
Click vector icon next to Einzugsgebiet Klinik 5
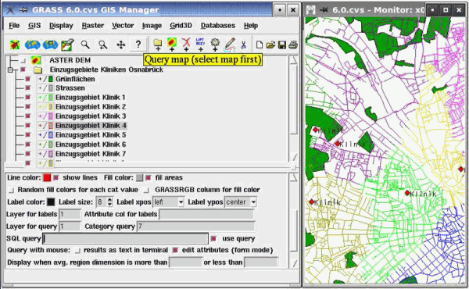[x=45, y=135]
